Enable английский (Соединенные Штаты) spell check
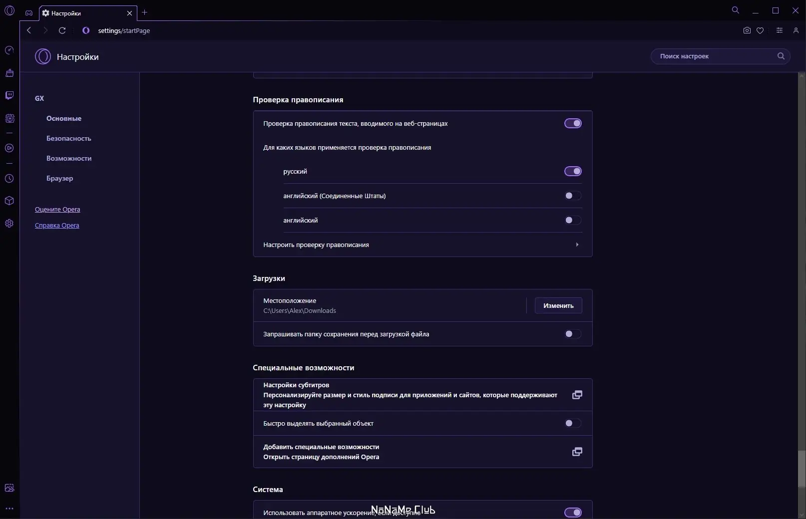 click(573, 196)
